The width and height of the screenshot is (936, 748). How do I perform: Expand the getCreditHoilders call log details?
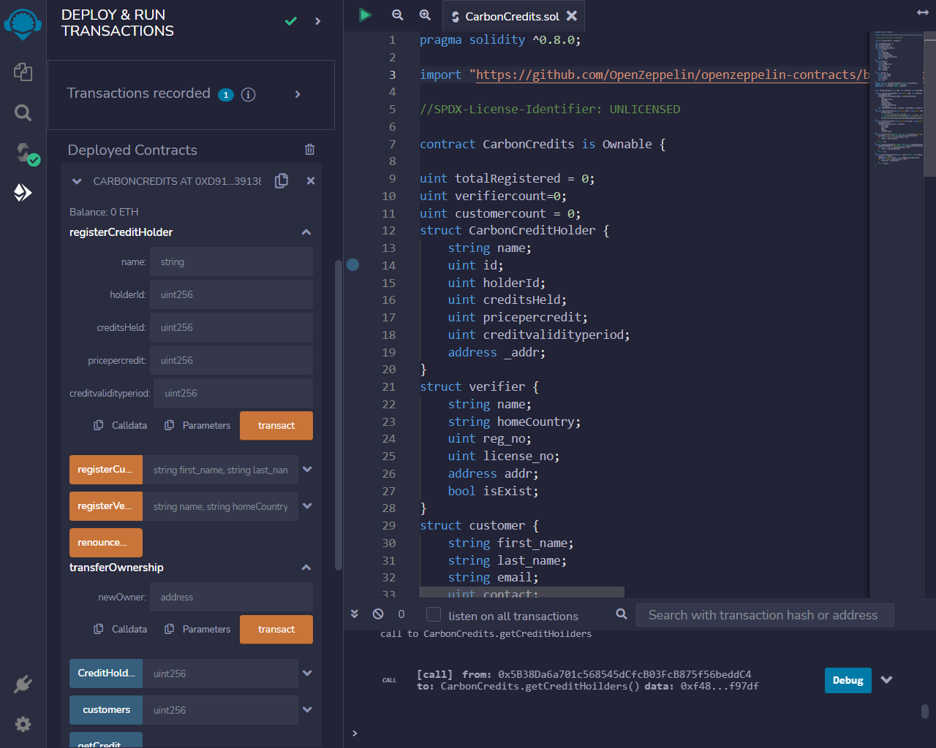[887, 679]
